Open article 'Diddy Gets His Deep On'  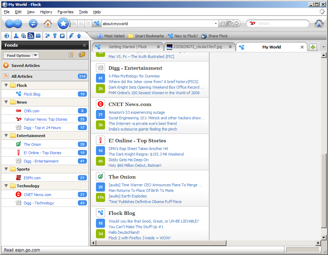click(x=128, y=160)
